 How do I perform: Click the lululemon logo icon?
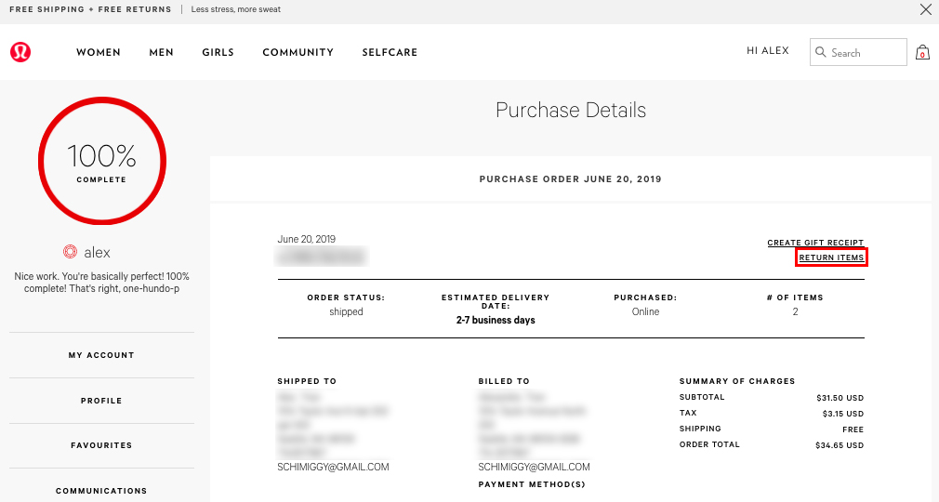pyautogui.click(x=20, y=52)
